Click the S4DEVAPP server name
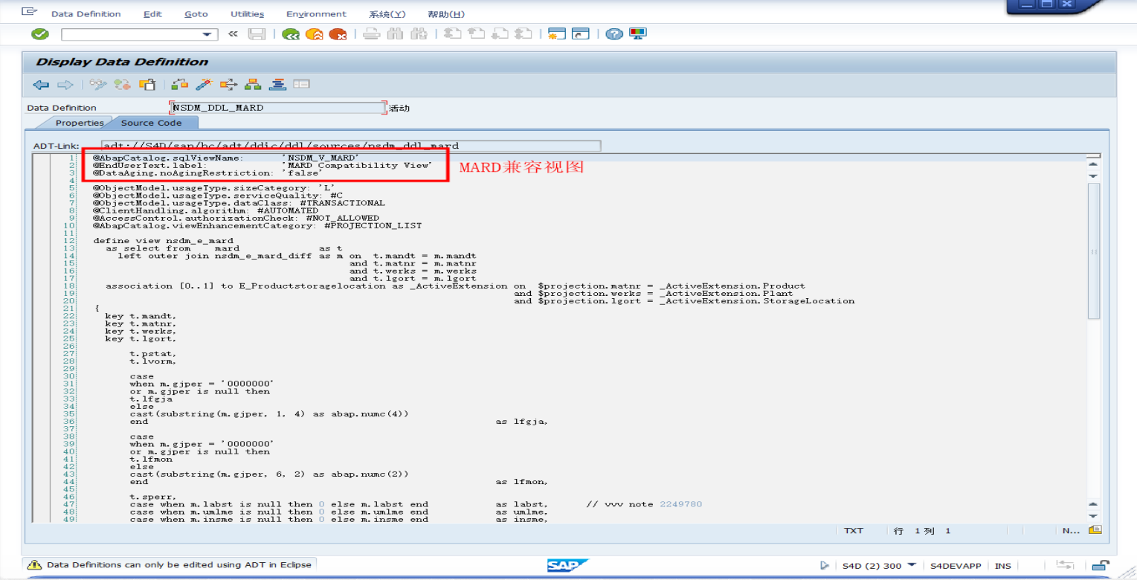The width and height of the screenshot is (1137, 580). (x=956, y=566)
